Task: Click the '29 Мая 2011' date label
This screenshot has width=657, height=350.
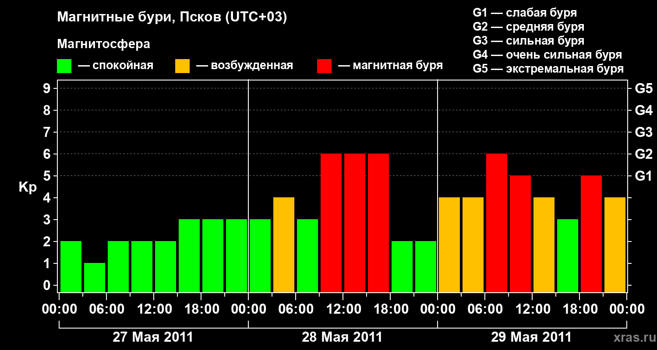Action: pyautogui.click(x=531, y=337)
